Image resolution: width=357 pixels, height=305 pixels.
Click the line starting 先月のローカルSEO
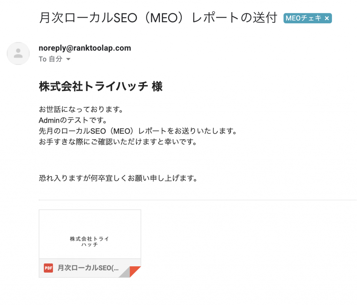[x=138, y=131]
